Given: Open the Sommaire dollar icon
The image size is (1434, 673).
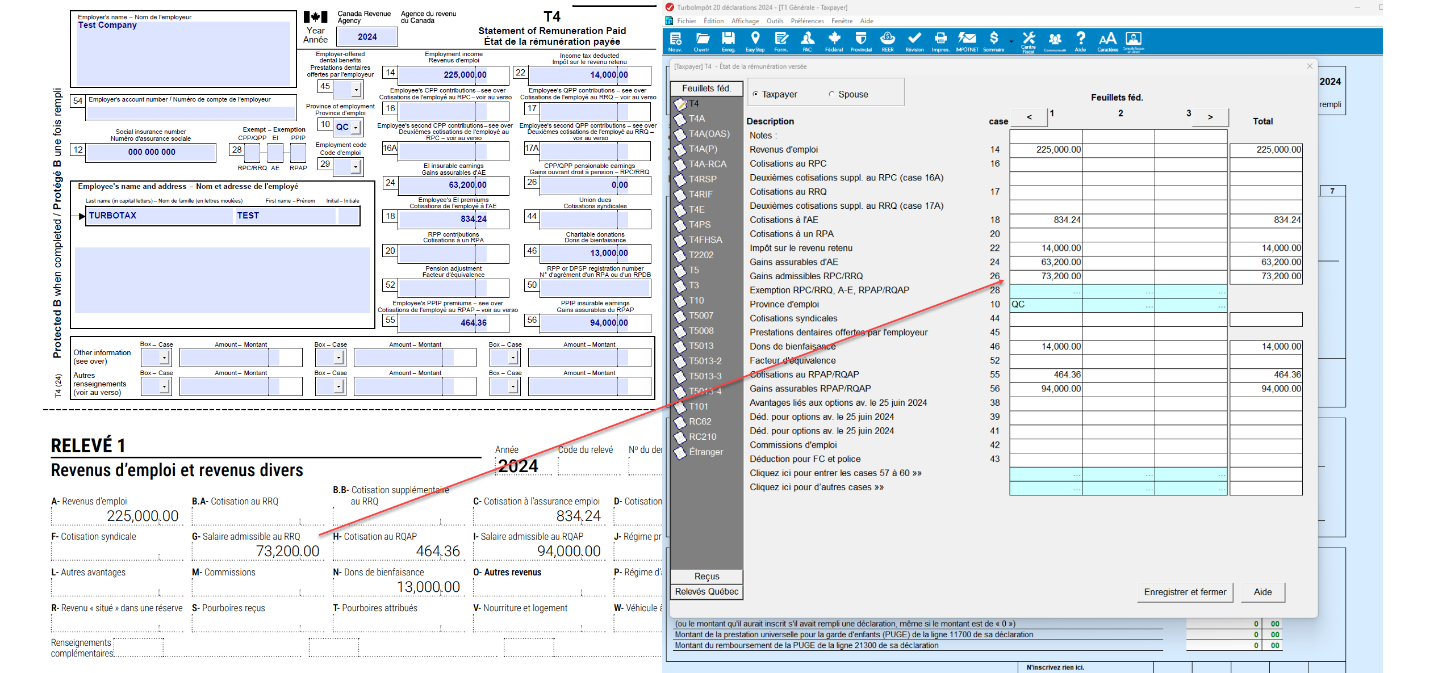Looking at the screenshot, I should (x=993, y=41).
